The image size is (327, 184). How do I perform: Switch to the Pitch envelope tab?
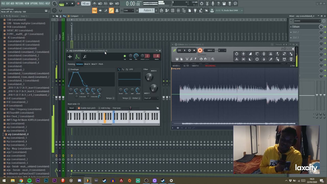tap(101, 64)
